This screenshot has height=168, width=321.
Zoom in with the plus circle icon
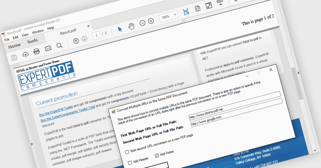151,21
